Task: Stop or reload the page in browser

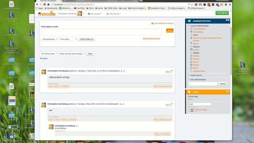Action: tap(44, 4)
